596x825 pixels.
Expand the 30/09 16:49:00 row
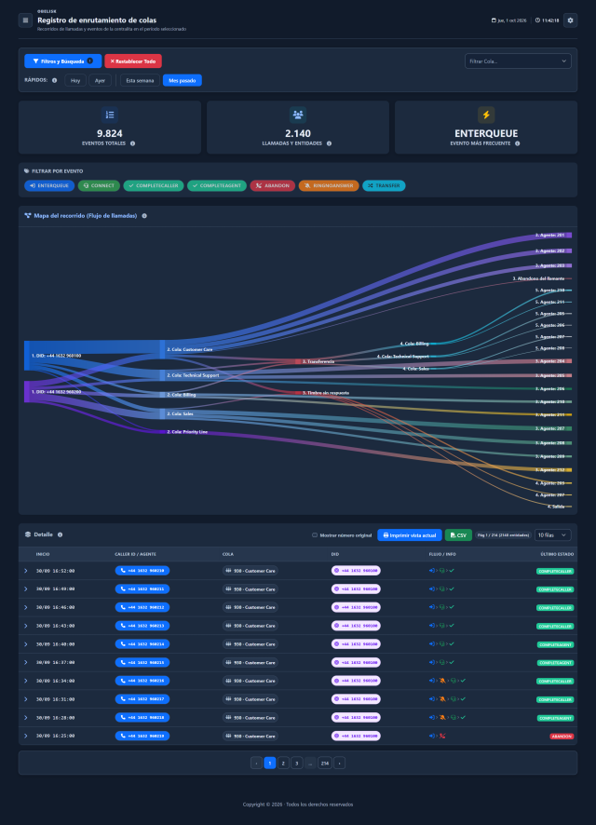pyautogui.click(x=26, y=588)
